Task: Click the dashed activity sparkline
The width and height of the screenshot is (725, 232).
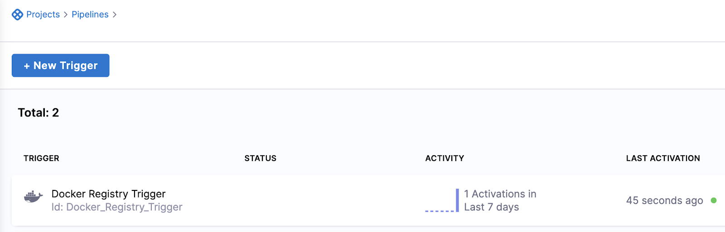Action: click(x=440, y=211)
